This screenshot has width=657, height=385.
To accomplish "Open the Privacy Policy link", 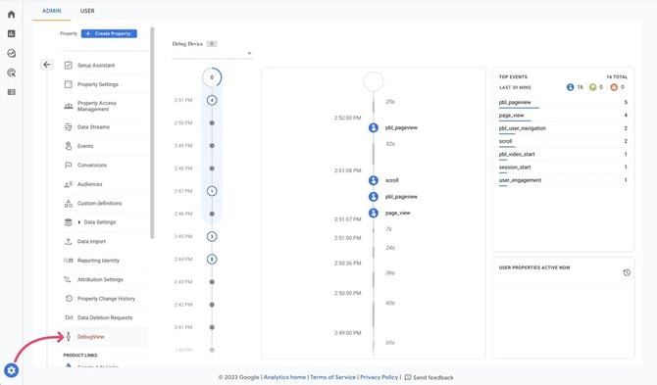I will click(379, 377).
